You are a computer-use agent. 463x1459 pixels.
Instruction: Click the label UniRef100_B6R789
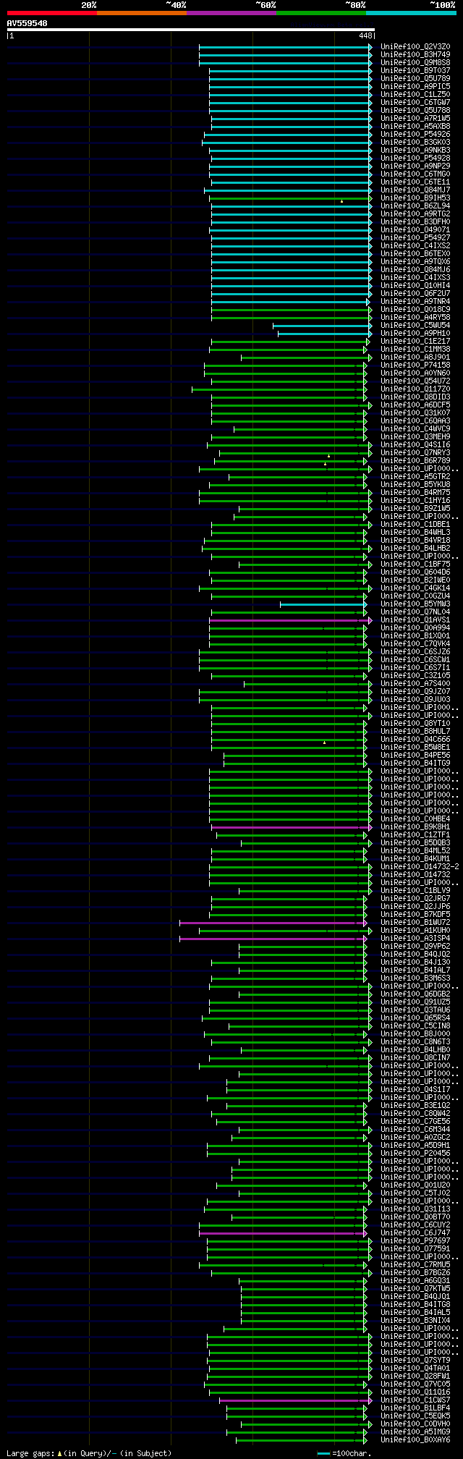pyautogui.click(x=415, y=461)
